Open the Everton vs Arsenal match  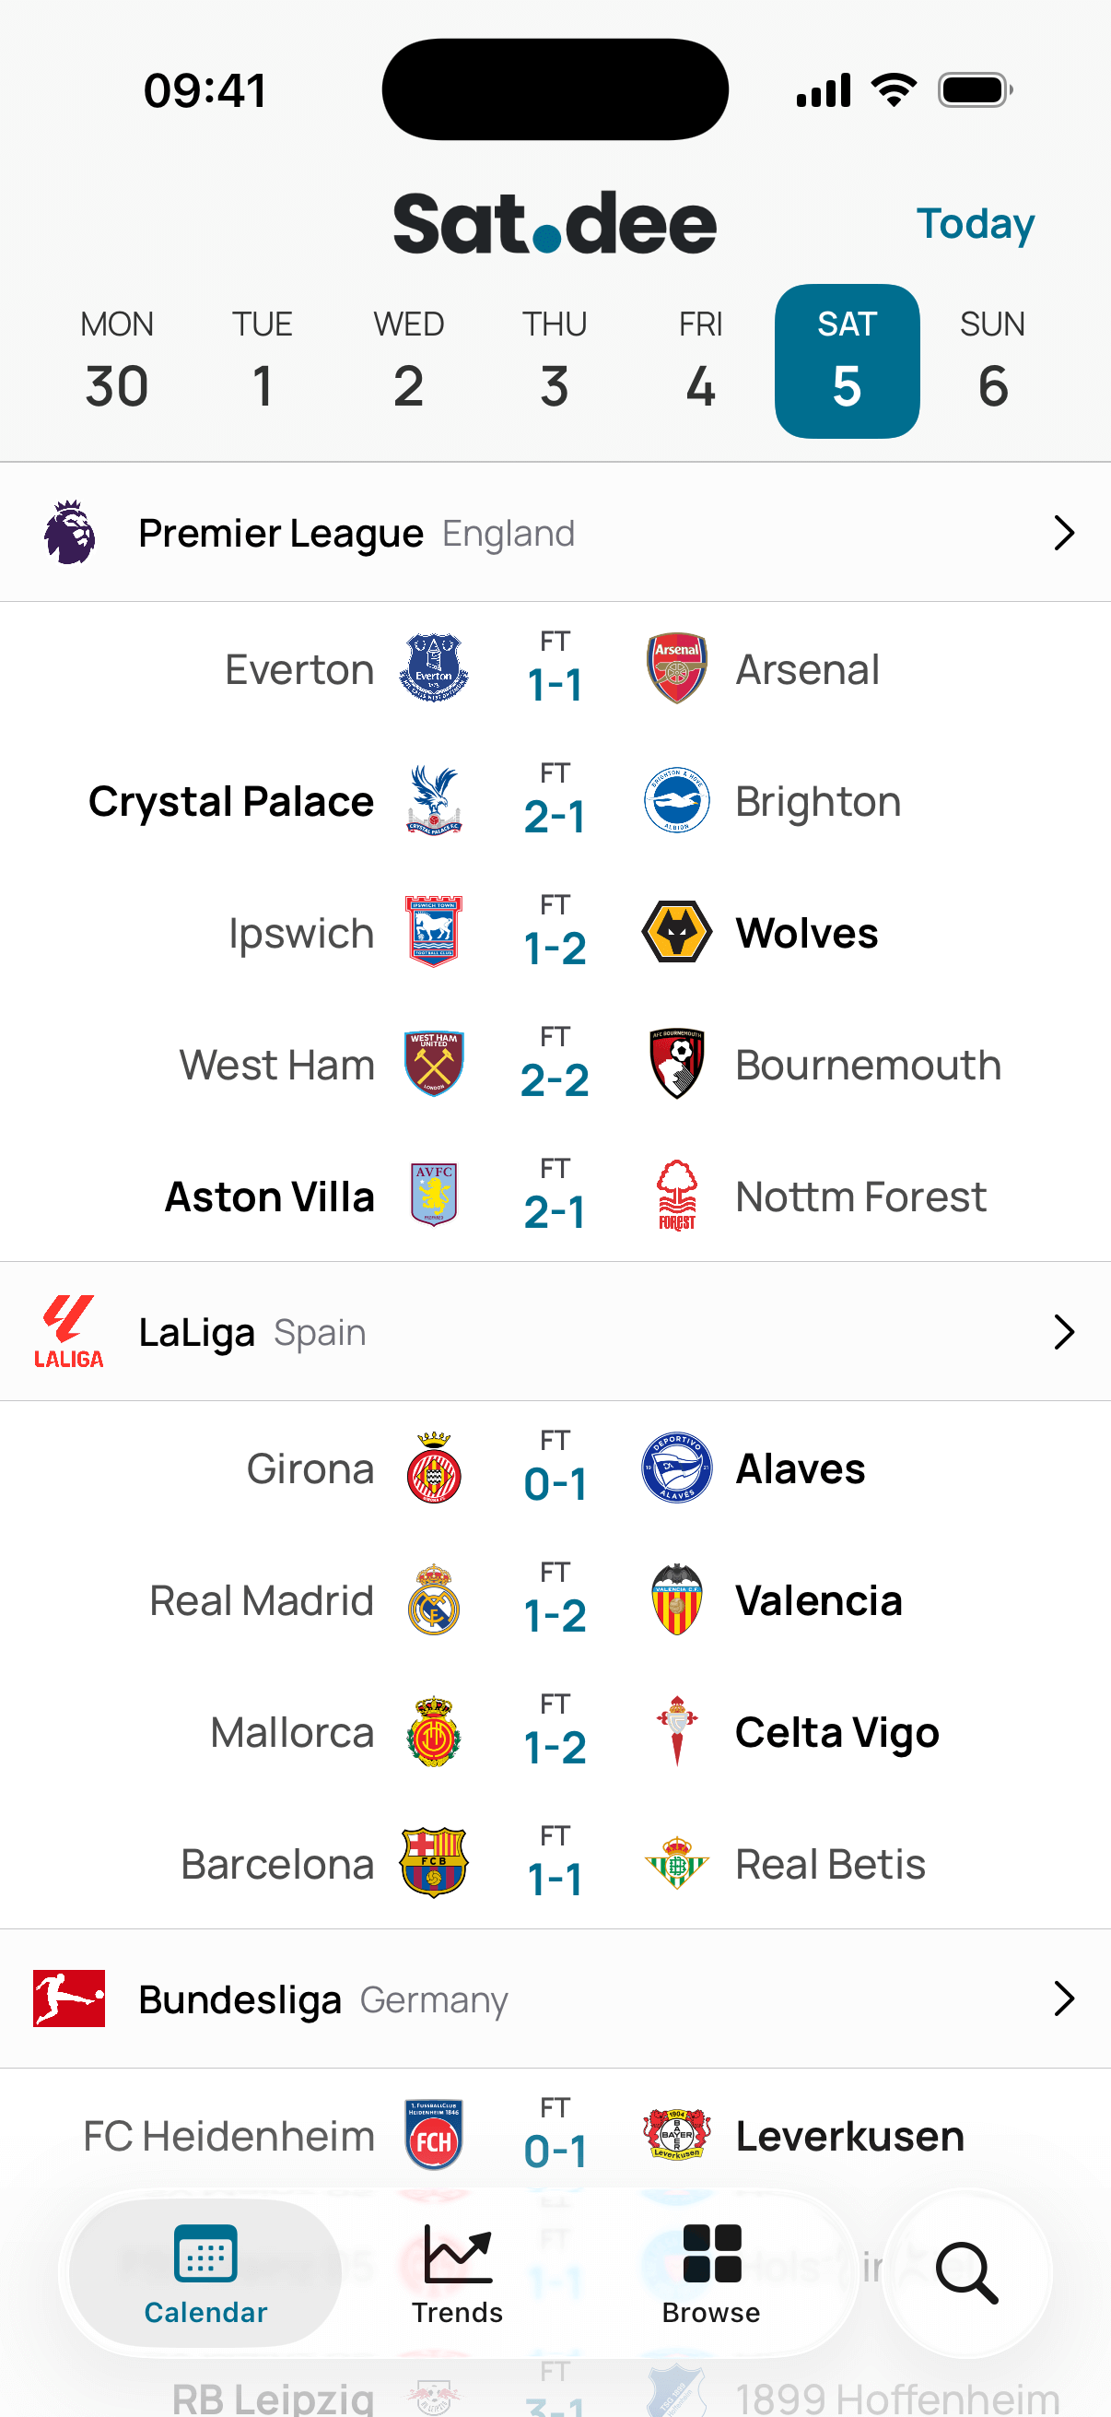555,668
